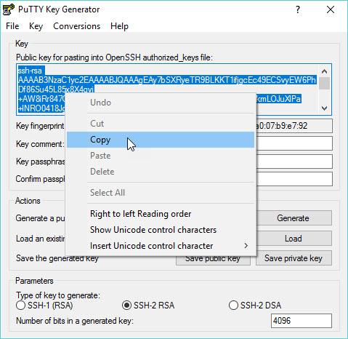Open the Key menu
348x339 pixels.
[36, 26]
